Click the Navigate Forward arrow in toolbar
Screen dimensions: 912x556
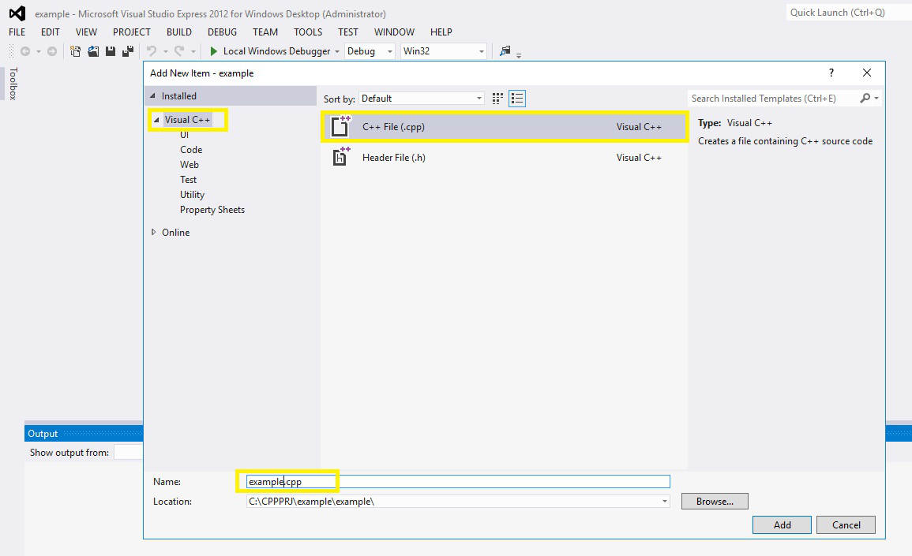(x=52, y=52)
